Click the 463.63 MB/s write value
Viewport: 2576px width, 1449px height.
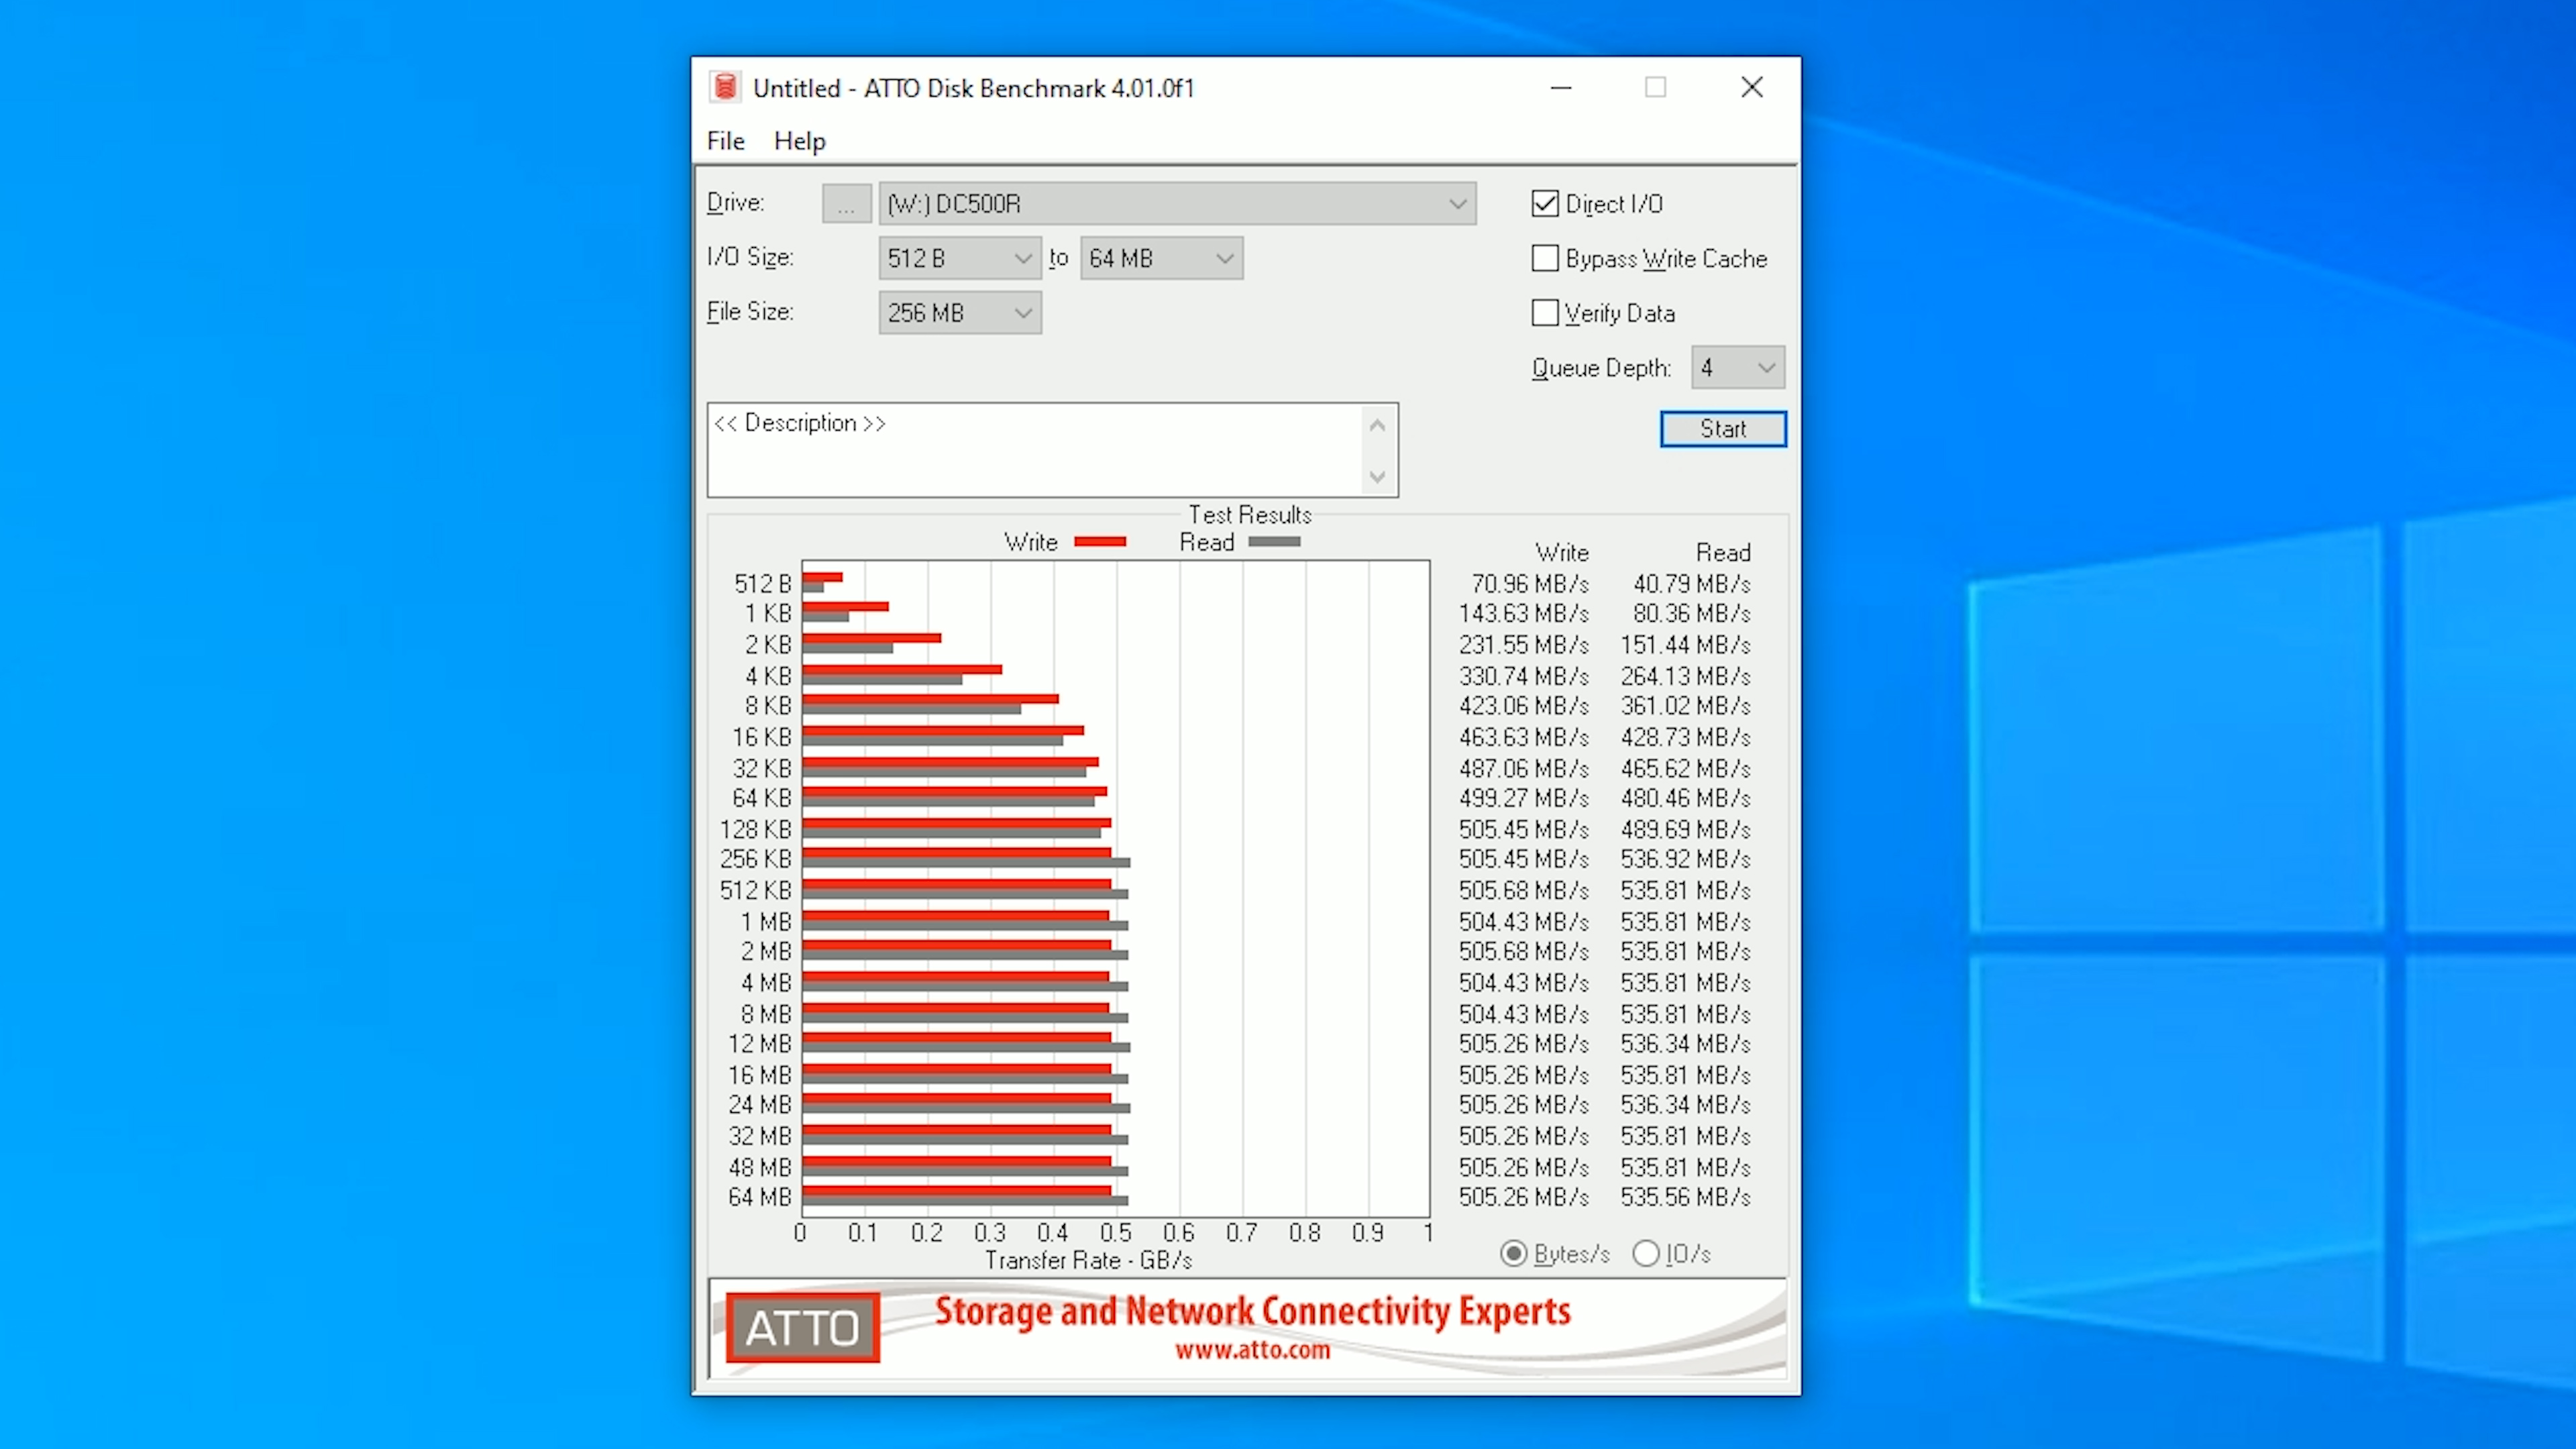point(1523,737)
